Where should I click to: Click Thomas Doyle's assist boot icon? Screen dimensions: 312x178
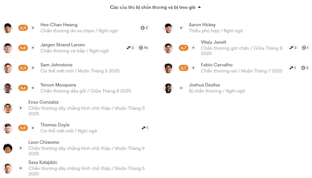pyautogui.click(x=145, y=128)
